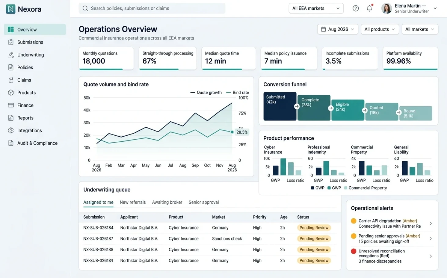Expand the Carrier API degradation alert chevron
Image resolution: width=447 pixels, height=278 pixels.
pyautogui.click(x=431, y=224)
